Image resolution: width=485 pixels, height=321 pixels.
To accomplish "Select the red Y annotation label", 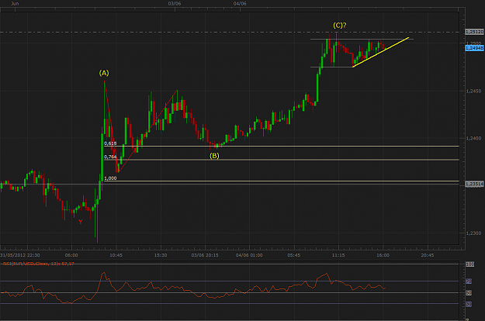I will [81, 222].
